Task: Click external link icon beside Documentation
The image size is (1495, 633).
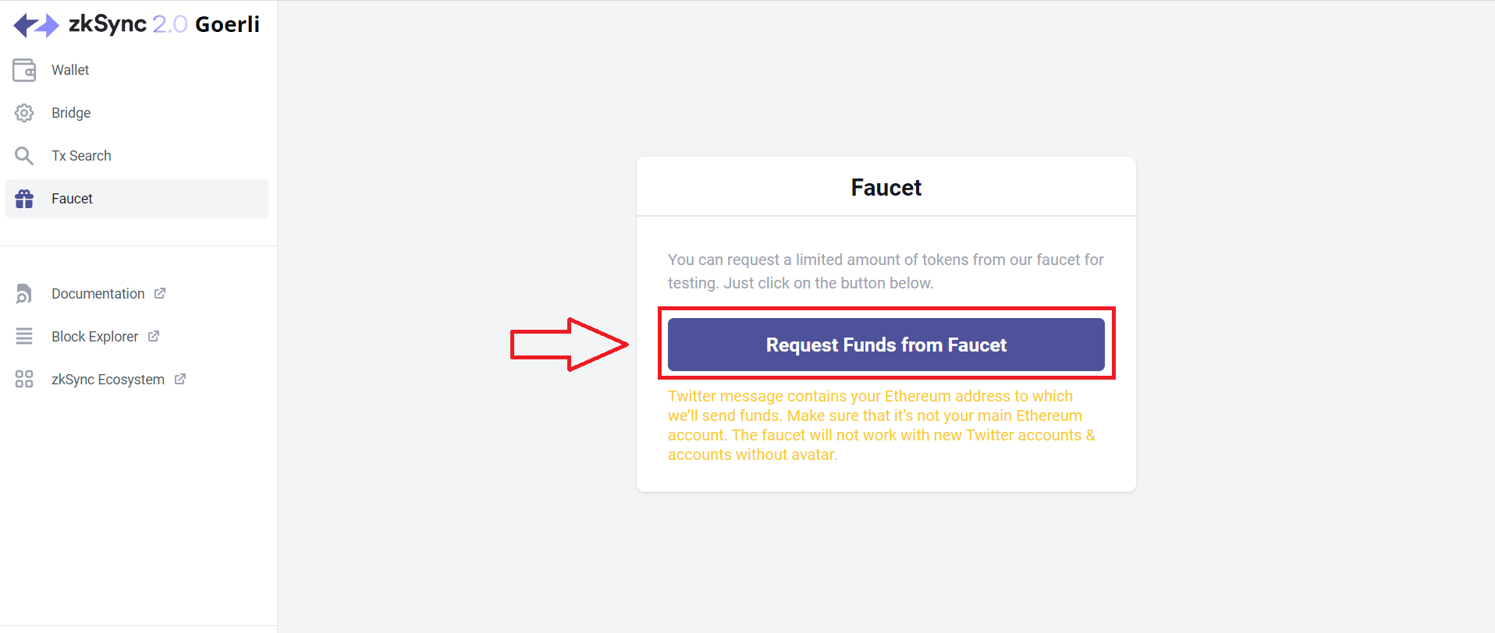Action: pos(160,293)
